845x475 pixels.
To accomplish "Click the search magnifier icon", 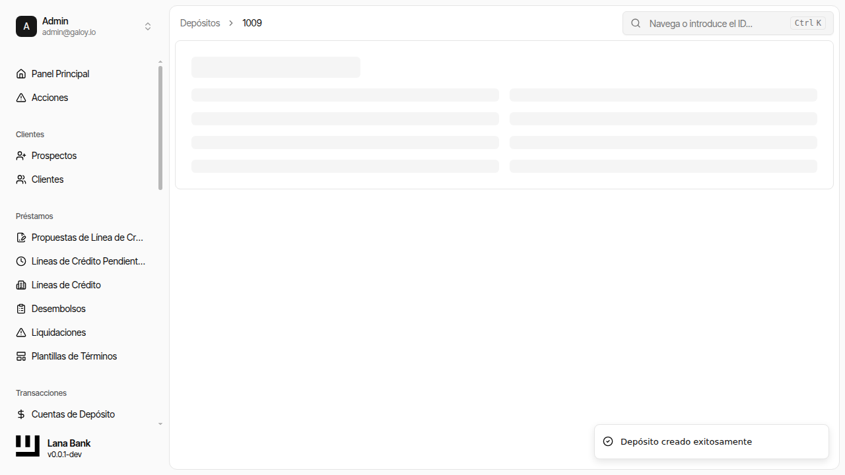I will [636, 23].
